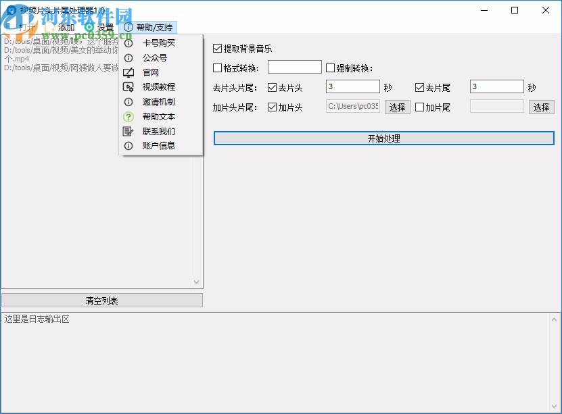Click the 清空列表 clear list button
This screenshot has width=562, height=414.
coord(102,300)
